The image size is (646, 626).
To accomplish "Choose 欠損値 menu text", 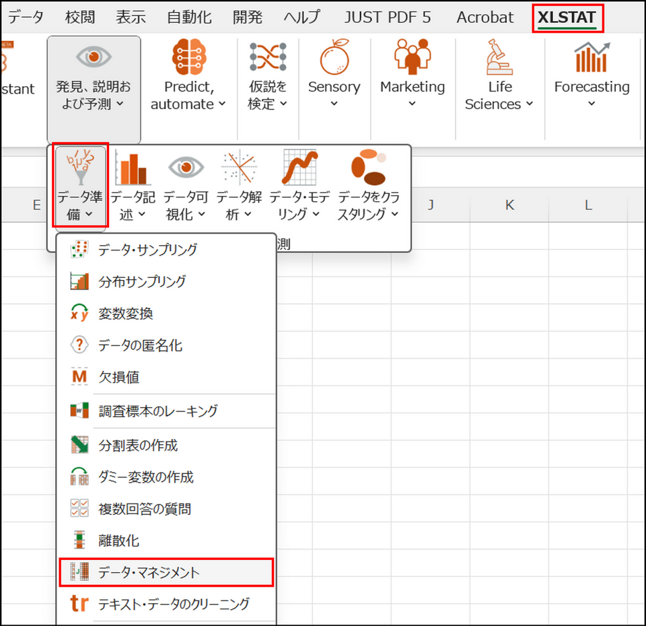I will tap(118, 377).
